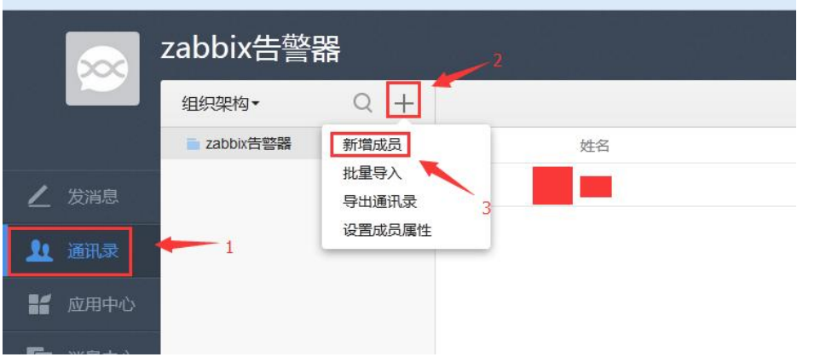Open search with the magnifier icon
Screen dimensions: 826x357
click(x=362, y=102)
